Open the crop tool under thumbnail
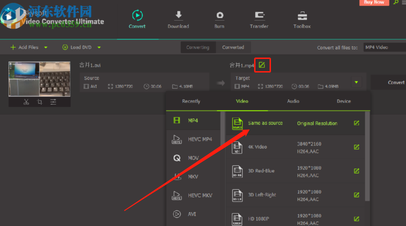The height and width of the screenshot is (226, 406). [39, 102]
